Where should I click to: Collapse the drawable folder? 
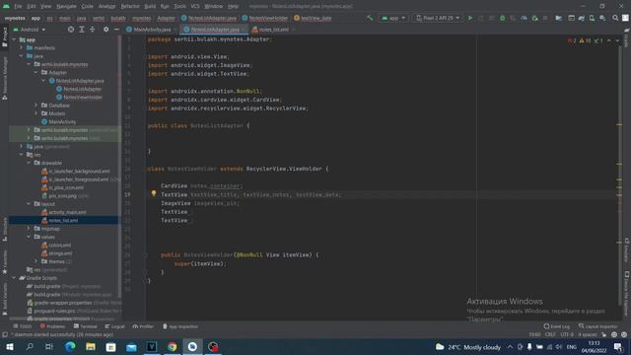[29, 163]
